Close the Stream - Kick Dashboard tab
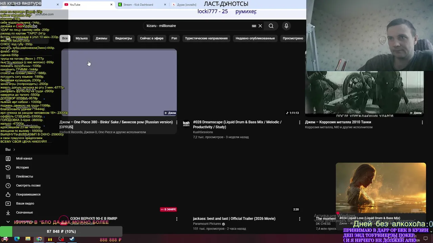Image resolution: width=433 pixels, height=243 pixels. [165, 5]
